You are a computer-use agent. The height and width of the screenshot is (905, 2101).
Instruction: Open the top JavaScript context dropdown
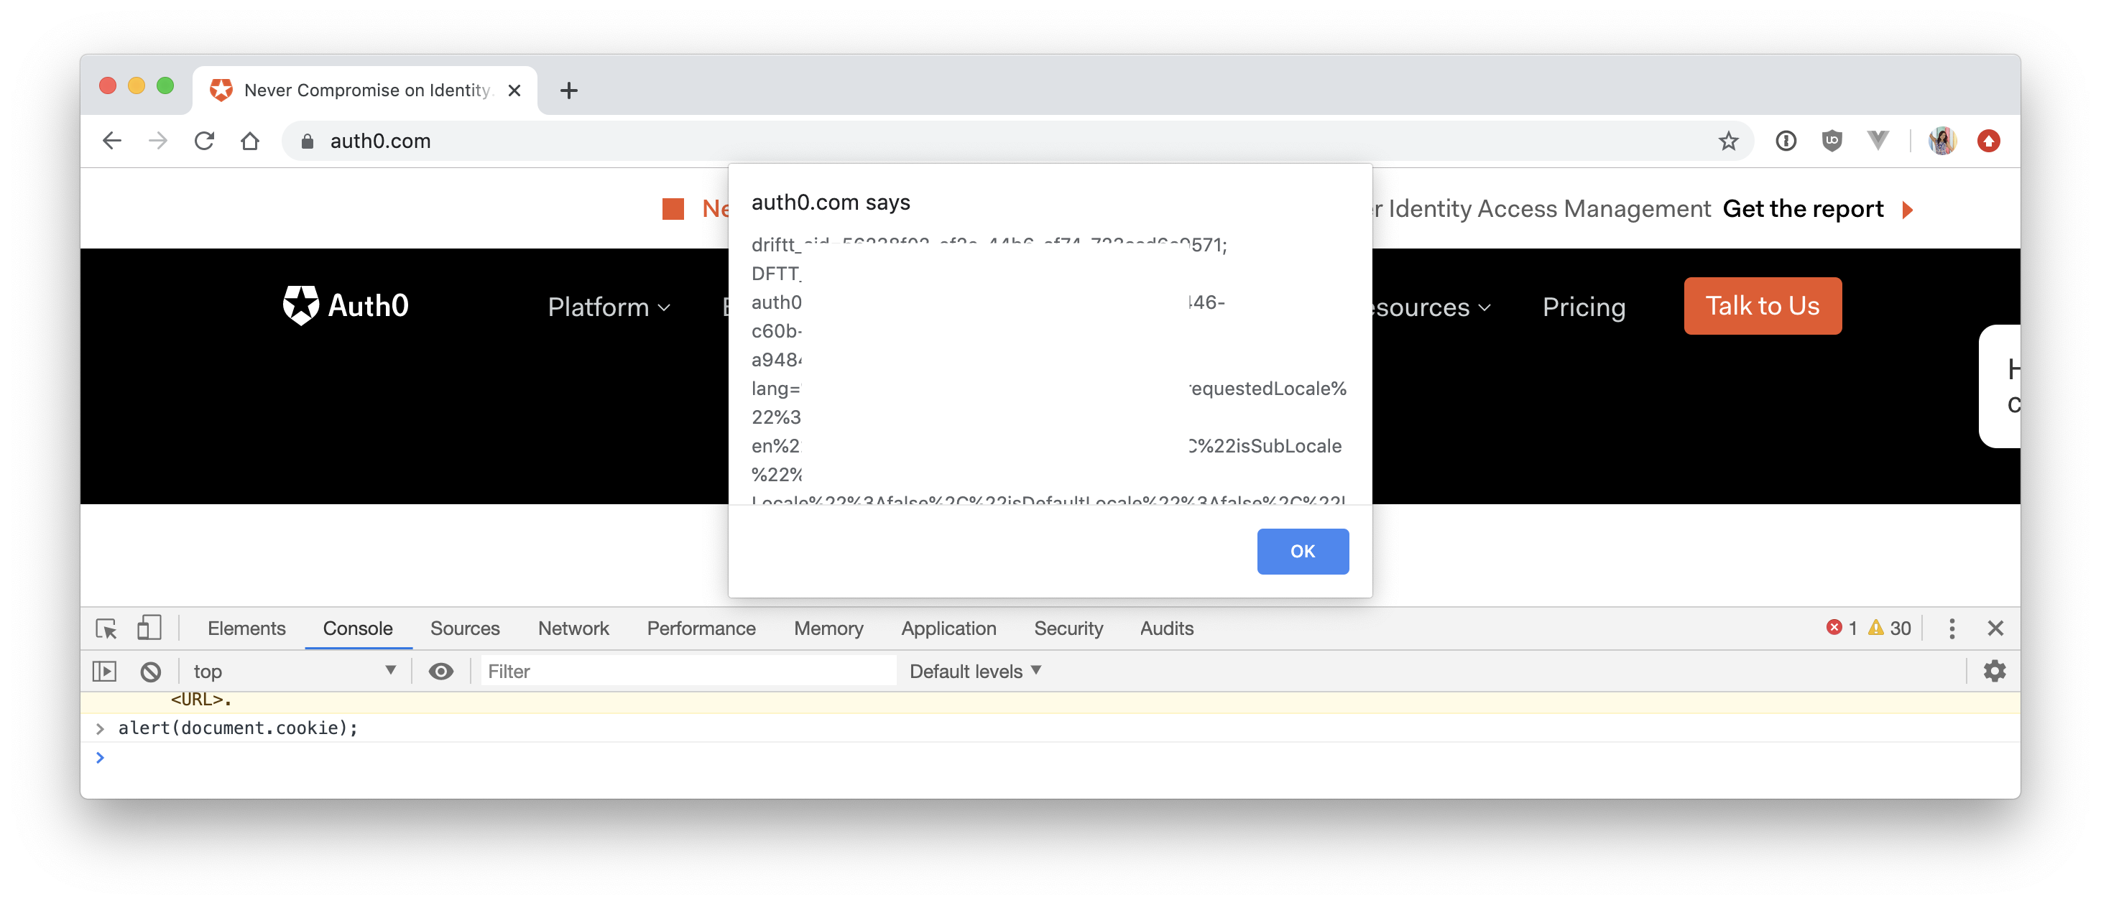[294, 671]
